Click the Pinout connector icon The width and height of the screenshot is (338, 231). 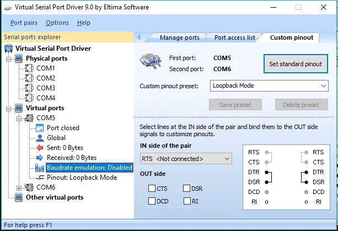[x=40, y=178]
